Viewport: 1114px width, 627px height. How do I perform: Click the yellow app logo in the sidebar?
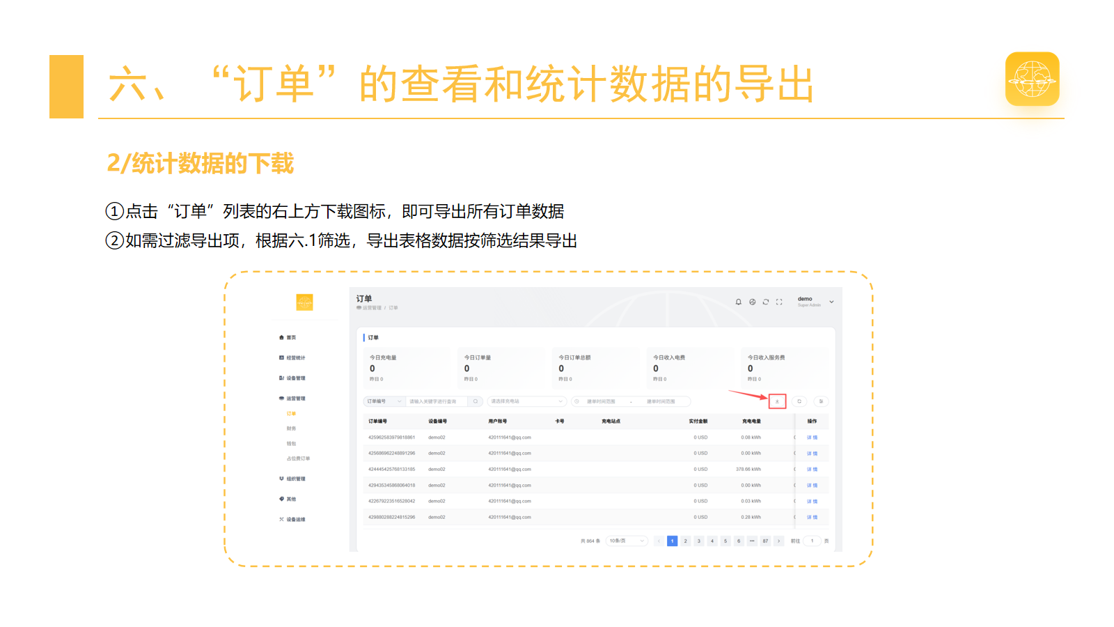[304, 302]
